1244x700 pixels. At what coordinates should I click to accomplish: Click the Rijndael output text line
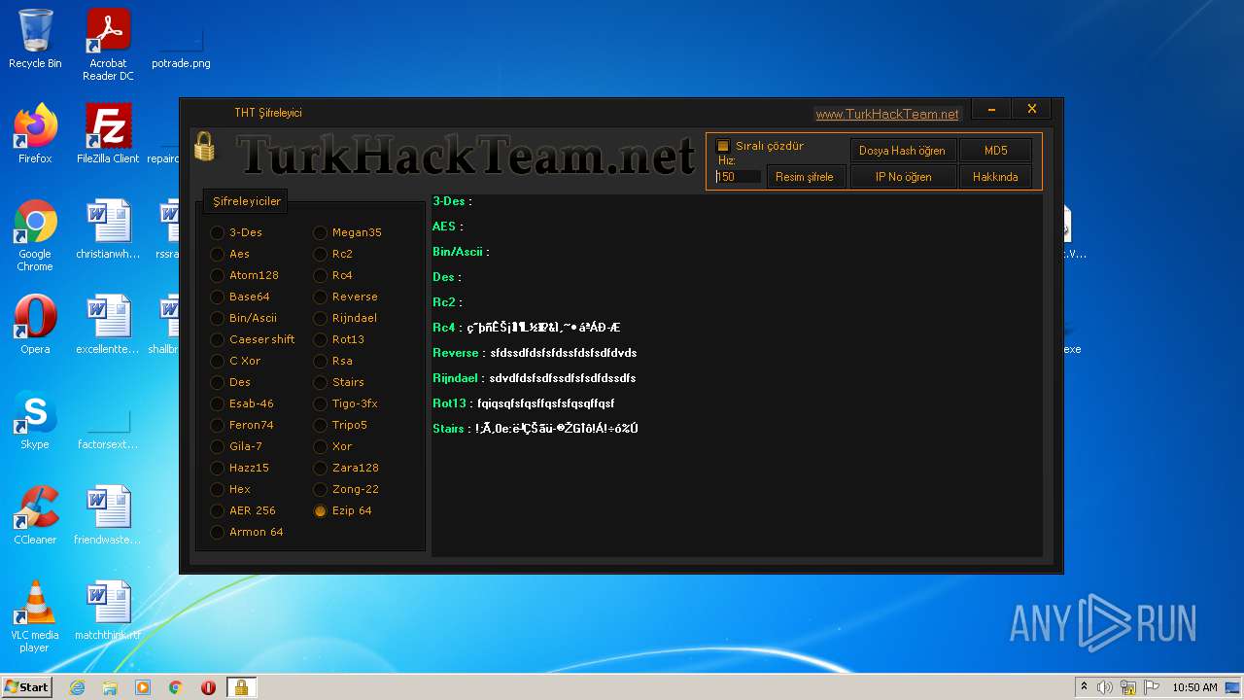(x=535, y=378)
